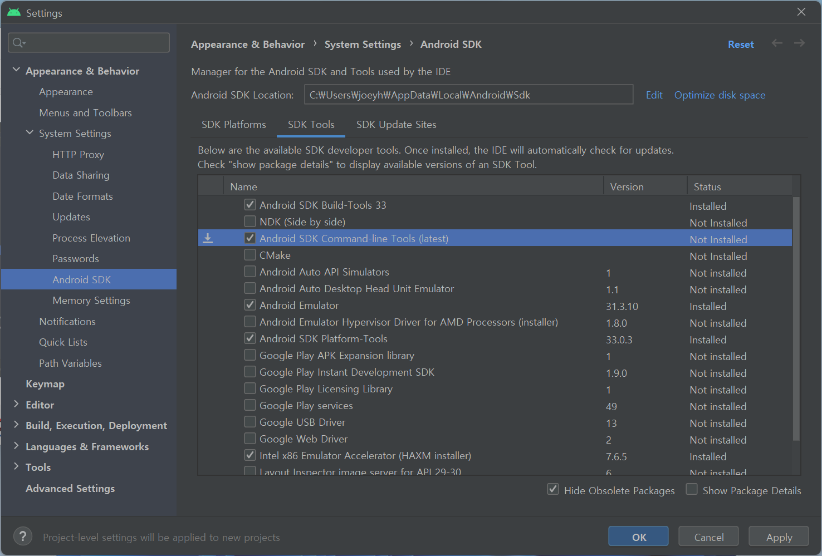
Task: Toggle the Android Emulator checkbox
Action: click(x=250, y=305)
